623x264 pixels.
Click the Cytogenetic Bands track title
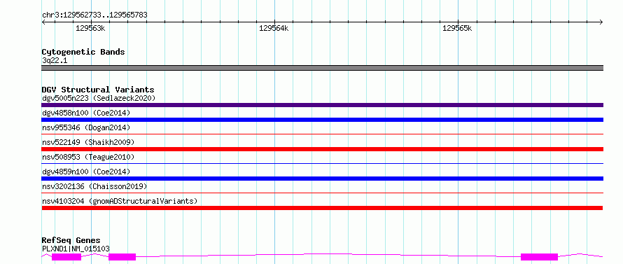83,52
